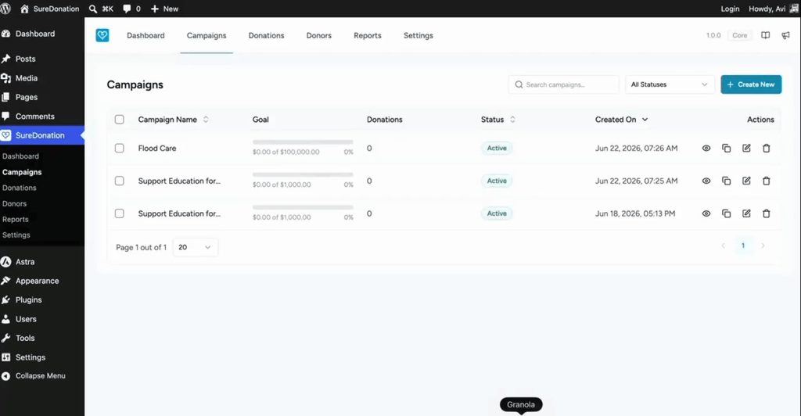Open the rows-per-page 20 dropdown
Screen dimensions: 801x416
[195, 247]
